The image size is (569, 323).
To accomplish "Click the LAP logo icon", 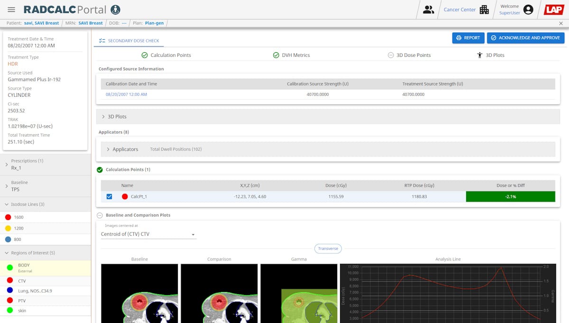I will point(553,10).
